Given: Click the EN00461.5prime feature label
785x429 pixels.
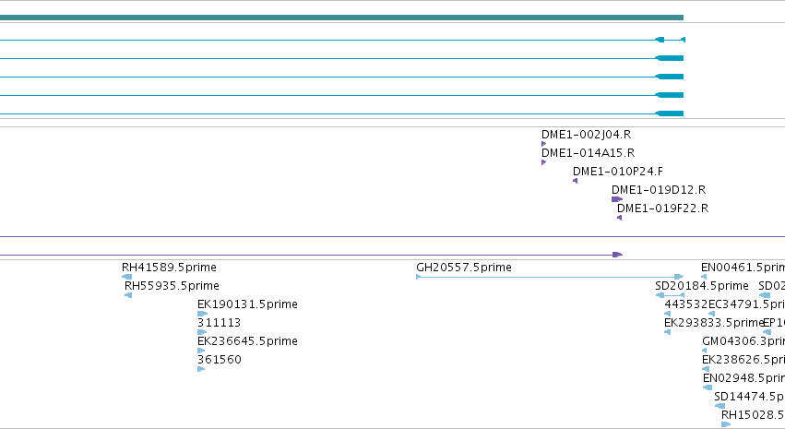Looking at the screenshot, I should 743,268.
